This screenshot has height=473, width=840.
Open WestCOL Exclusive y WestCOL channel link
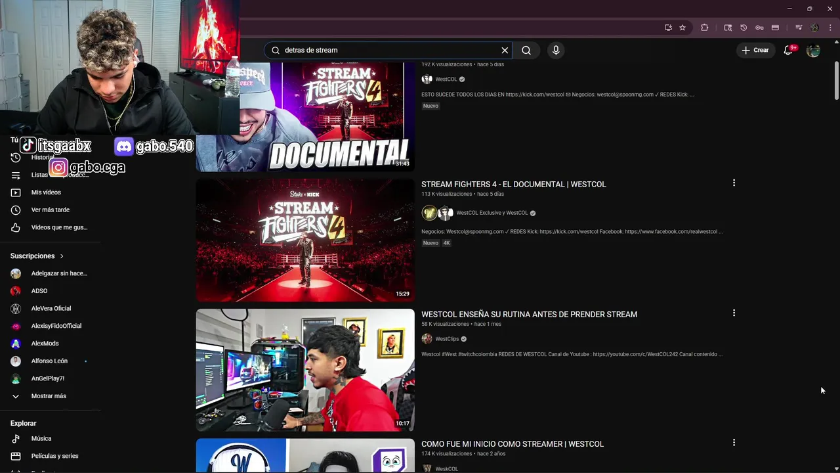[x=492, y=213]
